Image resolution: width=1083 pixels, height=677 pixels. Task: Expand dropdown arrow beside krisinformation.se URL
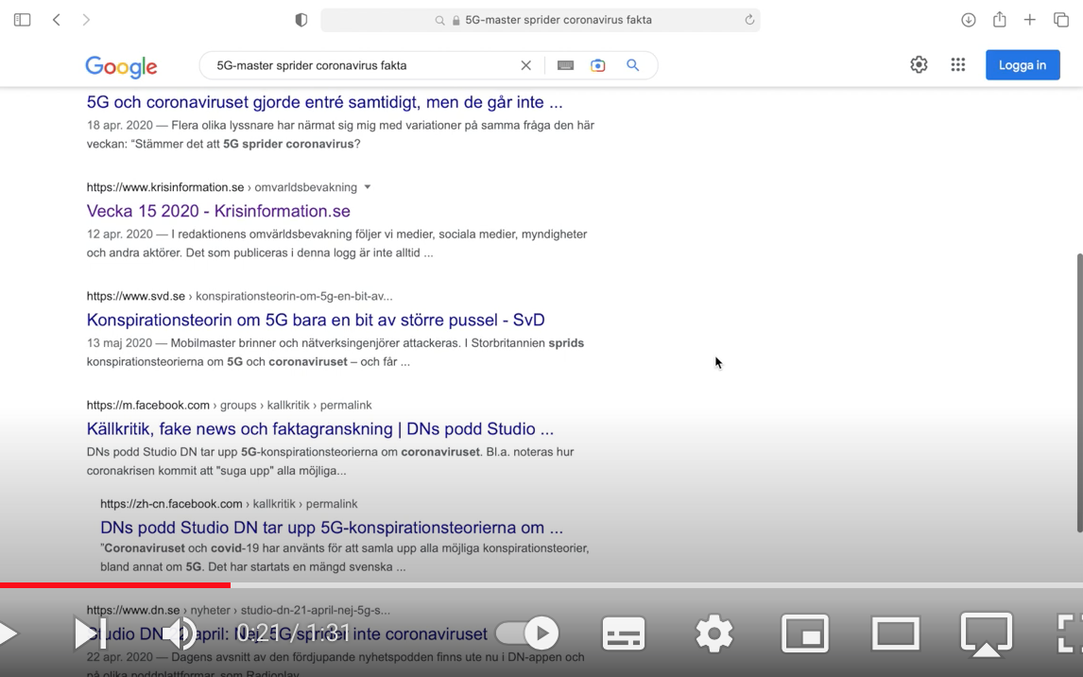(x=368, y=187)
